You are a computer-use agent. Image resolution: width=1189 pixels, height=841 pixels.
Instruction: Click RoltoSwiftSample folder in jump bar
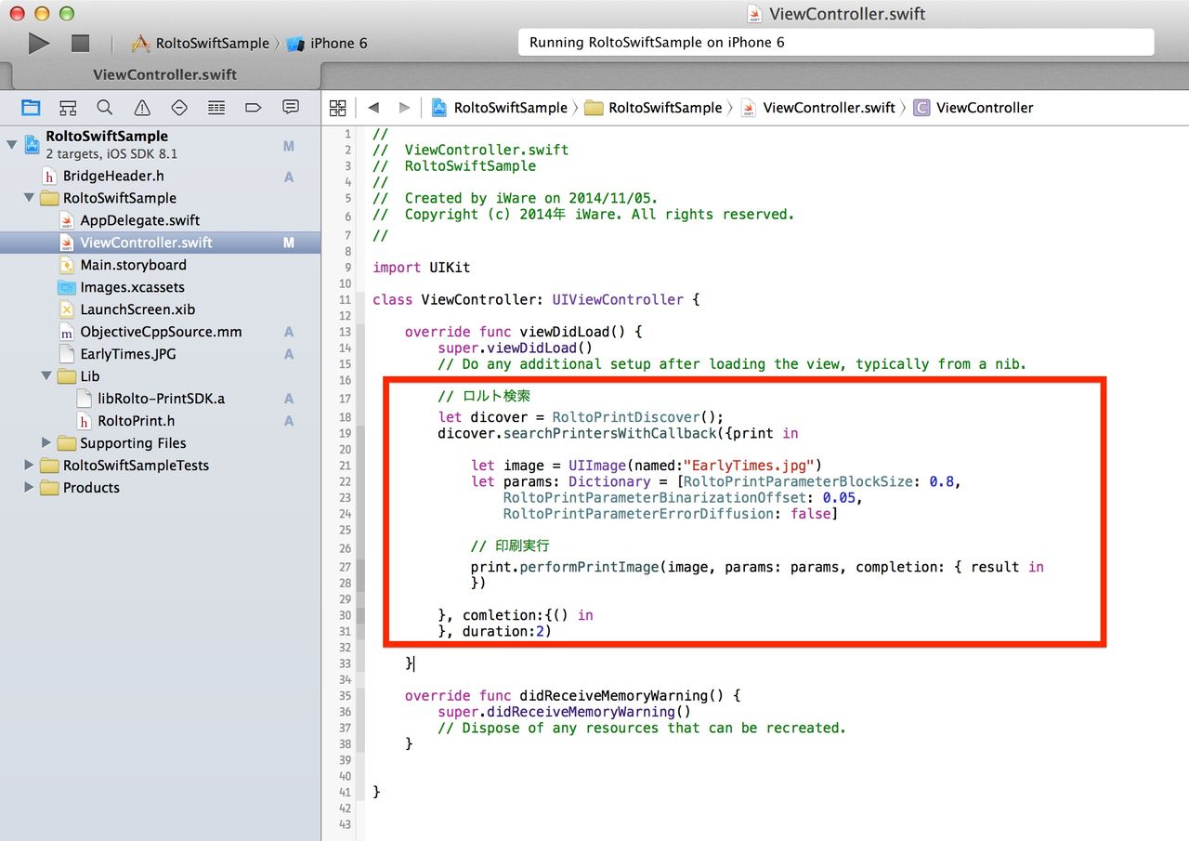[x=653, y=108]
